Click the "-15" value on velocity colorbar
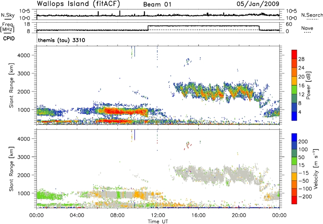This screenshot has height=224, width=323. [x=303, y=173]
